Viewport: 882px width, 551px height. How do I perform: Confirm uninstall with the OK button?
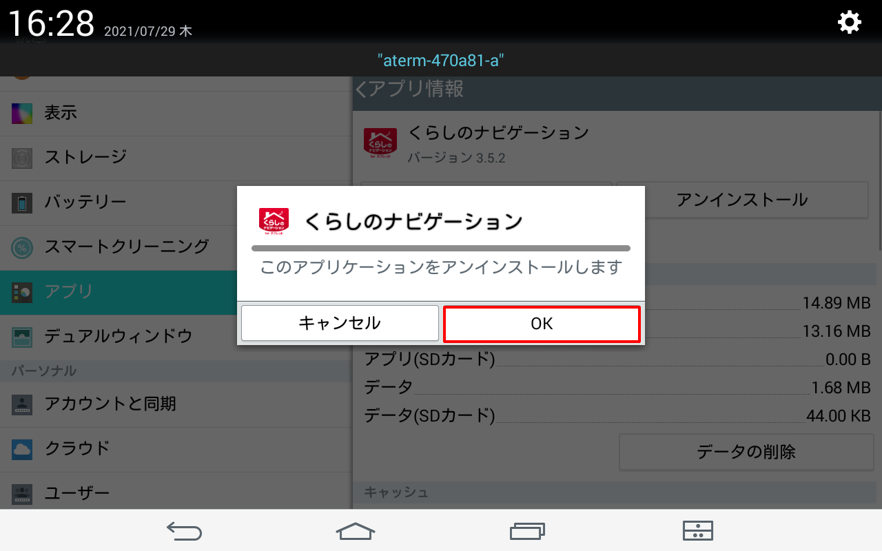tap(542, 324)
